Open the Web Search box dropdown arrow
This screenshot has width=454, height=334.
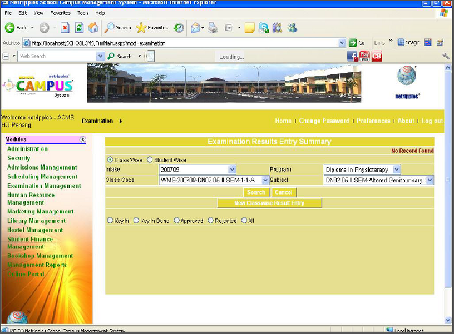click(x=100, y=56)
